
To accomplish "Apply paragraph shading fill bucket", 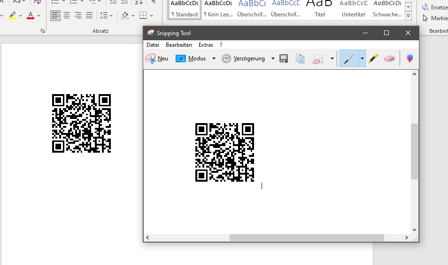I will pos(125,15).
